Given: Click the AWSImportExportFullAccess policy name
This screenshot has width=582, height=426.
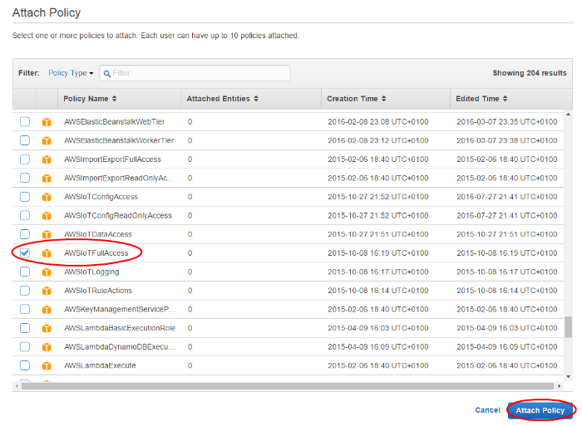Looking at the screenshot, I should click(x=112, y=159).
